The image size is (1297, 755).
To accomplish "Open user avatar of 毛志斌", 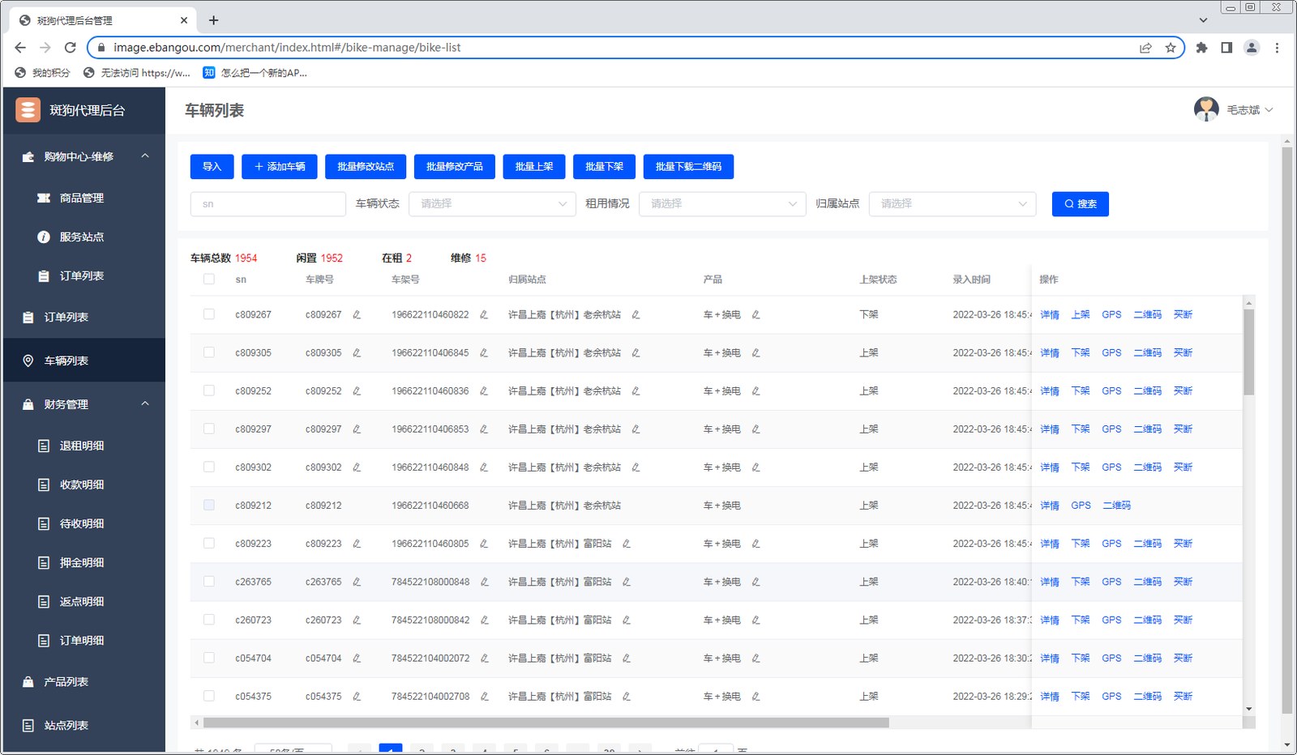I will 1206,109.
